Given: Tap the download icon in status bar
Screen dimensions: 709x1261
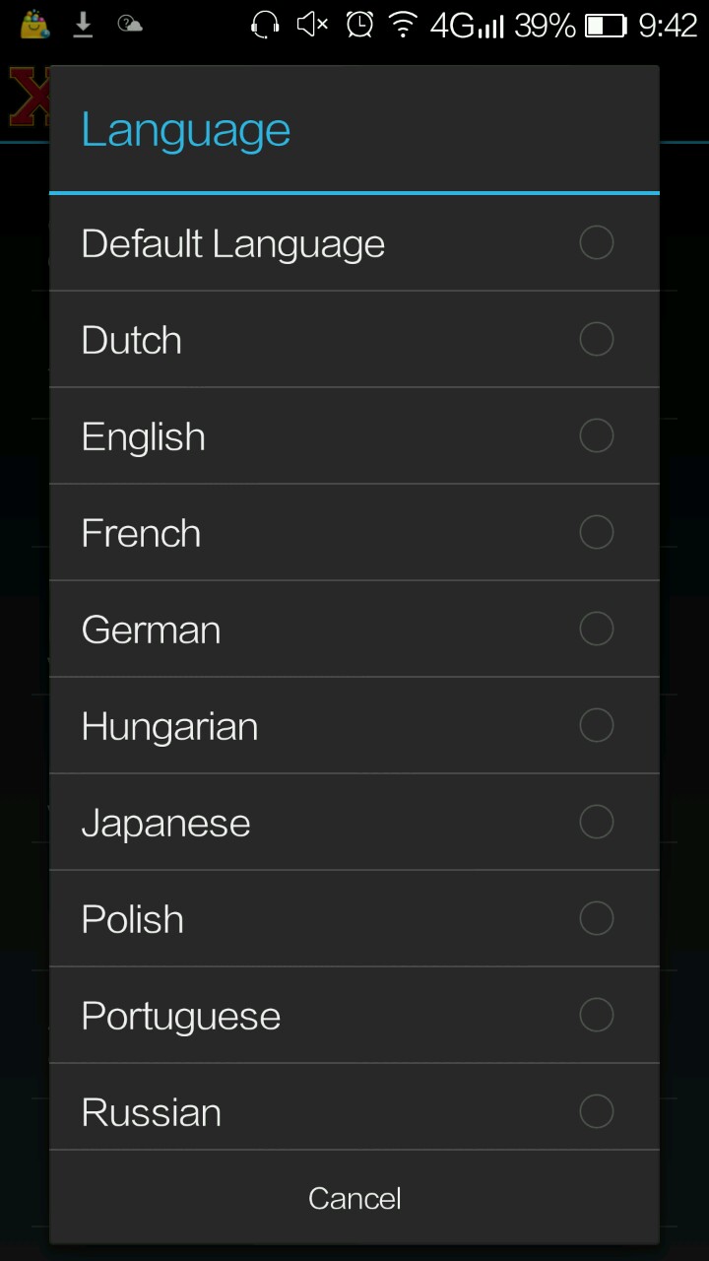Looking at the screenshot, I should click(84, 25).
